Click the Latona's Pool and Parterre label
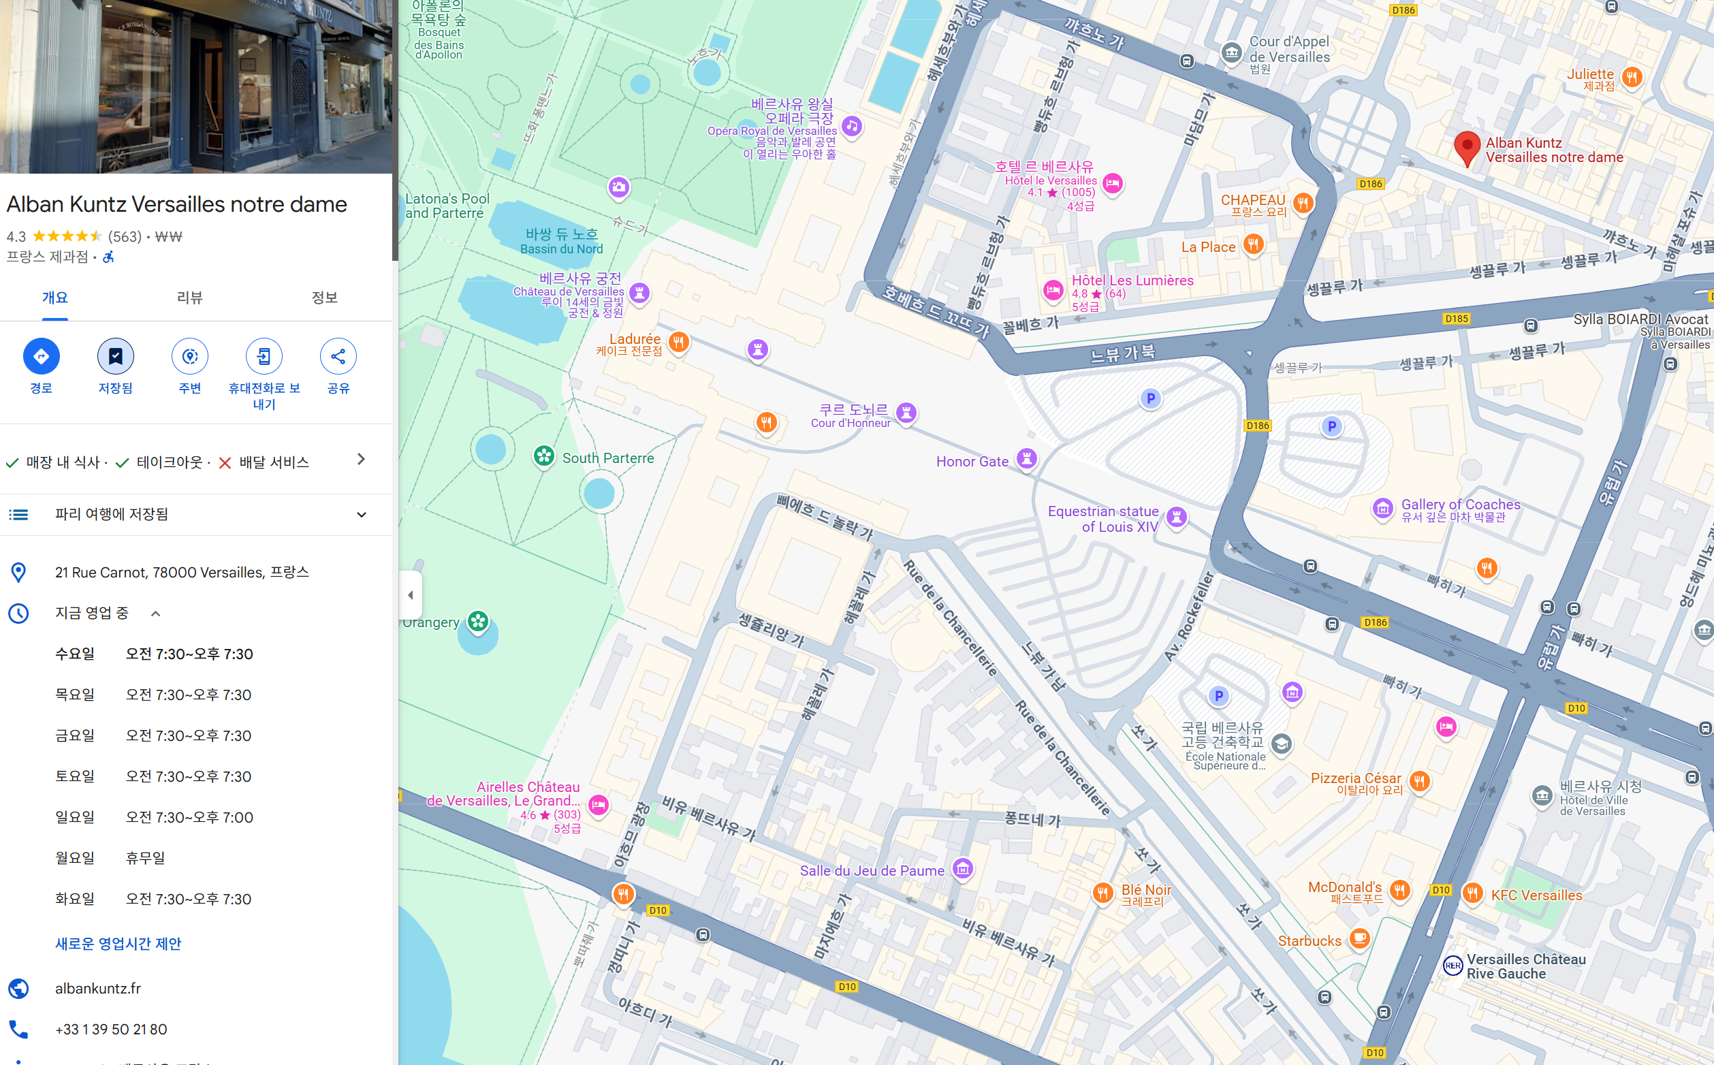 [447, 206]
